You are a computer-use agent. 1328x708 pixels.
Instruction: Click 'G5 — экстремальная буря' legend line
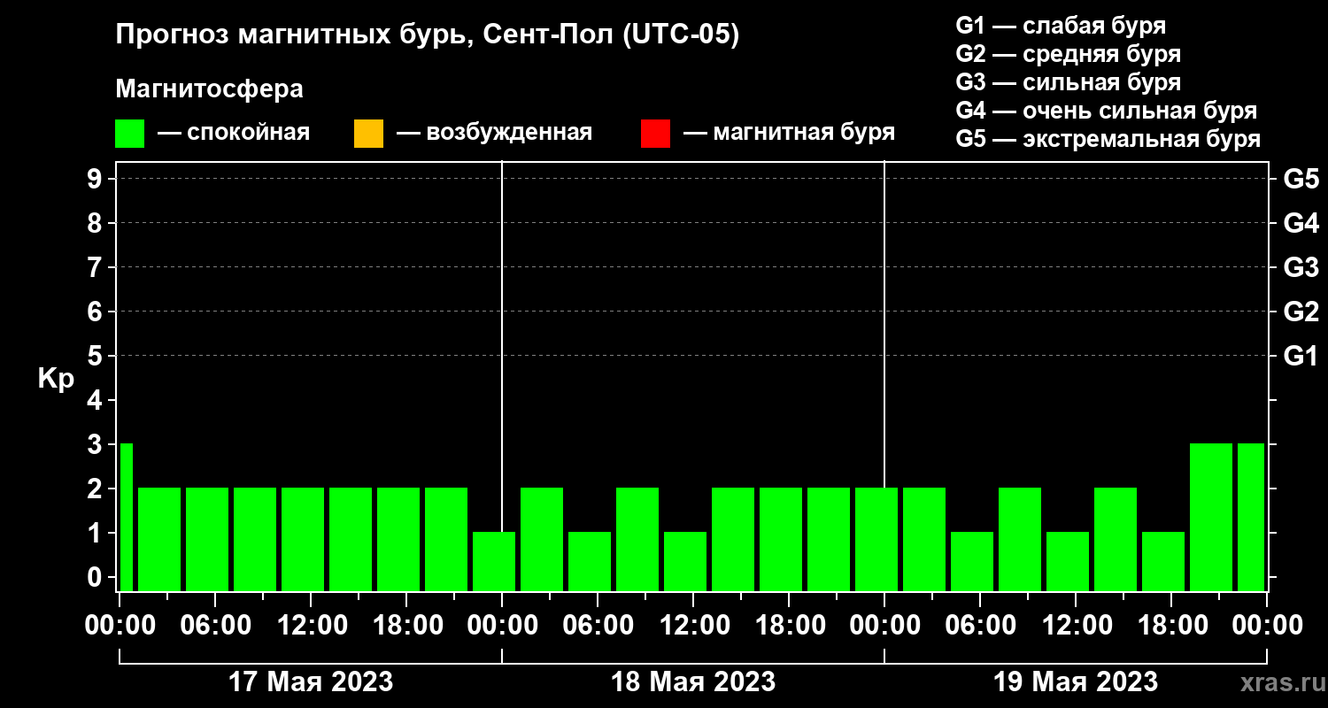click(x=1108, y=139)
